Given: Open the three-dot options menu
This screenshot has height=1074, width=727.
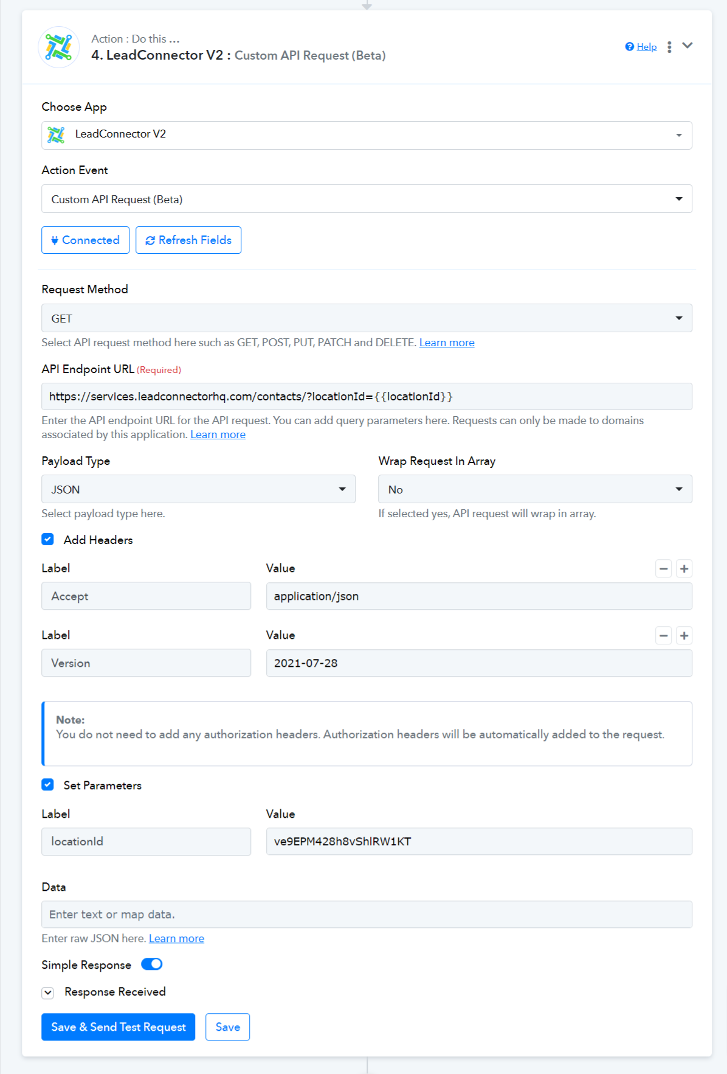Looking at the screenshot, I should click(x=669, y=47).
